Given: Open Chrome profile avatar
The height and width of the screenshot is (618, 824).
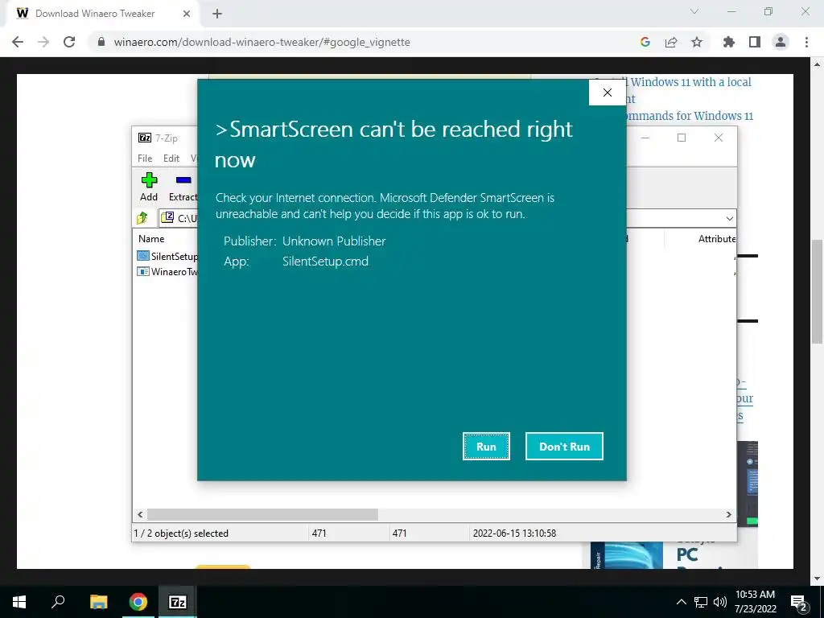Looking at the screenshot, I should 781,42.
